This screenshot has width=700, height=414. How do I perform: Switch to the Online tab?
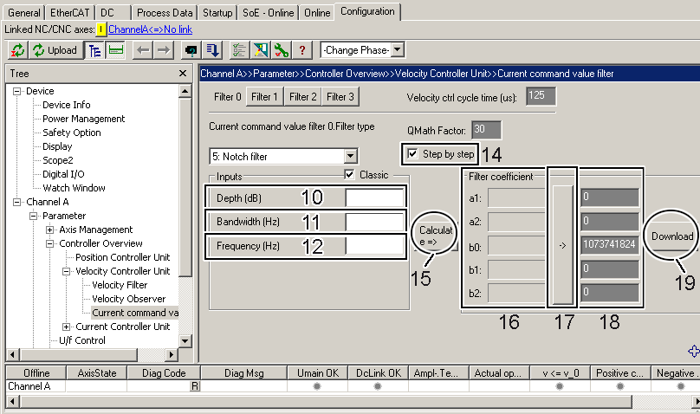[317, 12]
